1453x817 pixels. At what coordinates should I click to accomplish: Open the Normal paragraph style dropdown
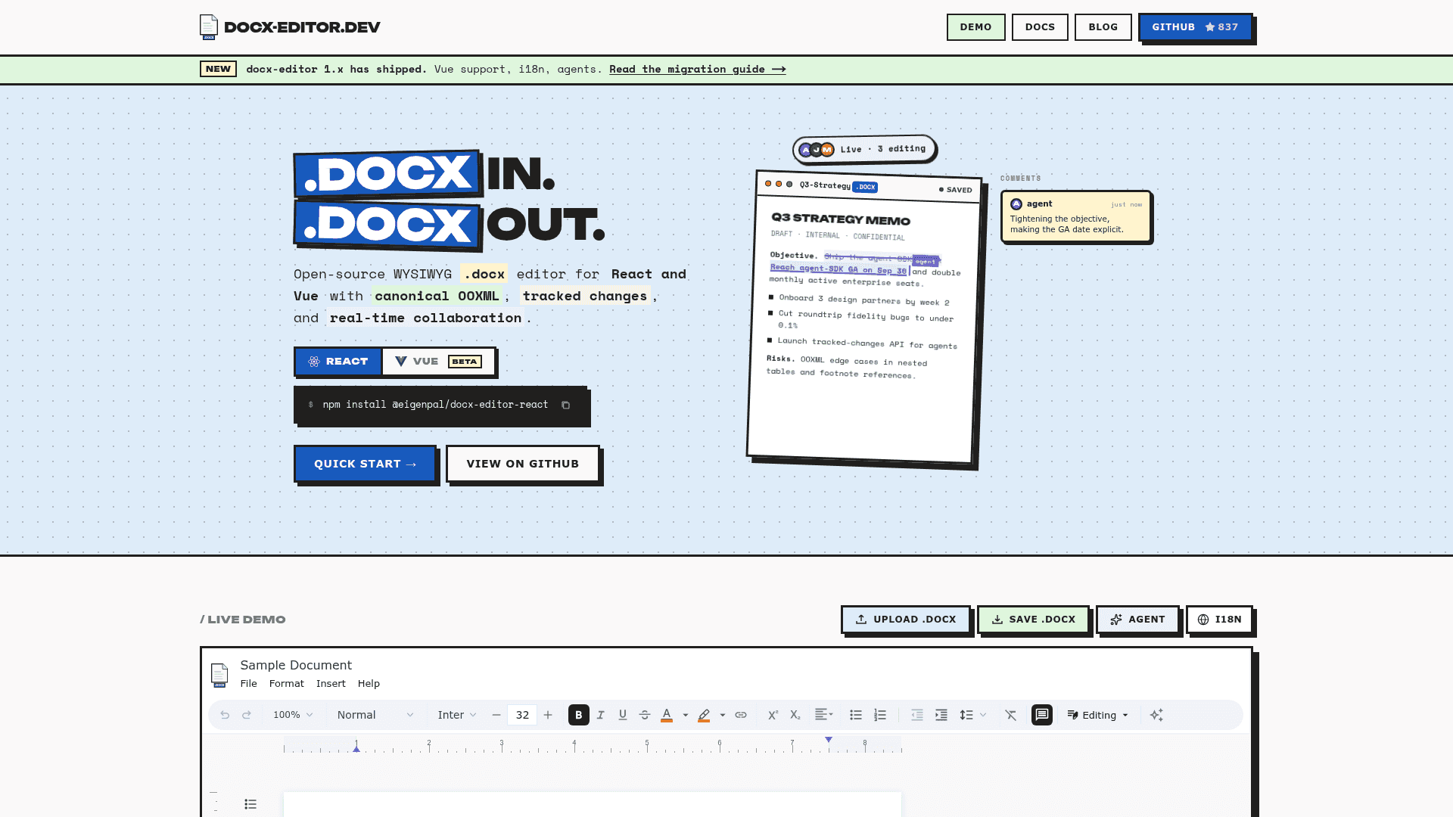click(375, 715)
